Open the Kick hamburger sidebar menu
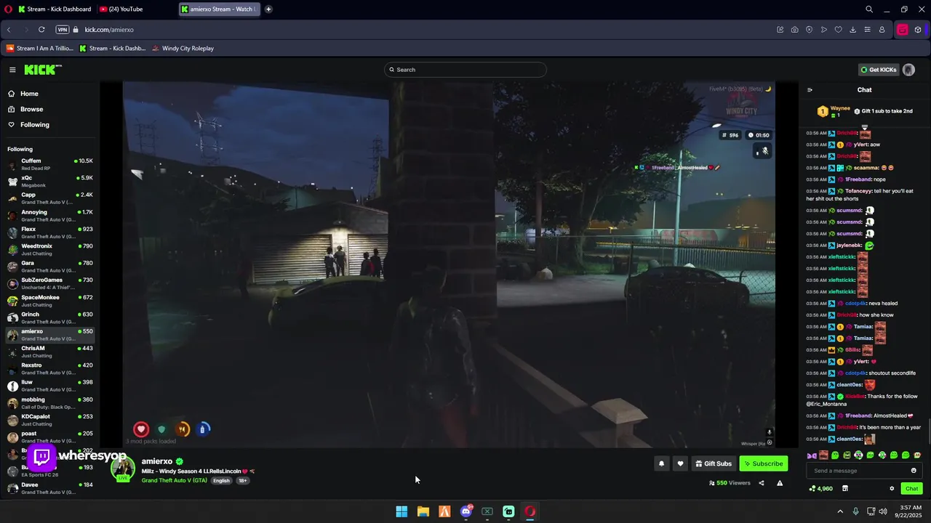Image resolution: width=931 pixels, height=523 pixels. click(12, 70)
